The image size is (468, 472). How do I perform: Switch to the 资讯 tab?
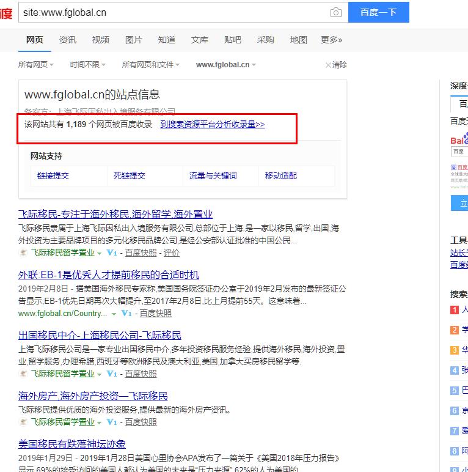(68, 40)
